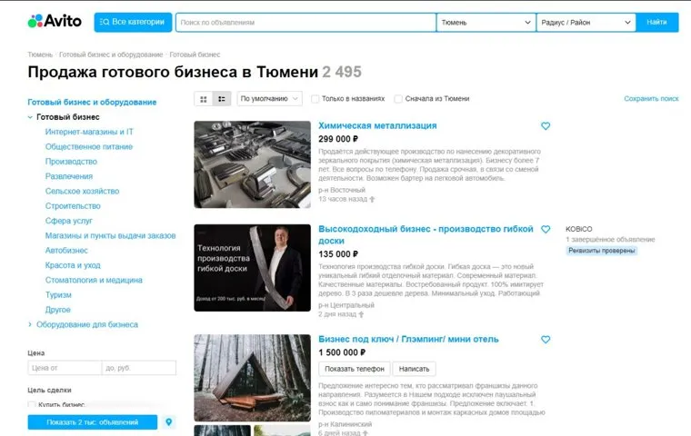Switch to grid view icon

tap(204, 99)
